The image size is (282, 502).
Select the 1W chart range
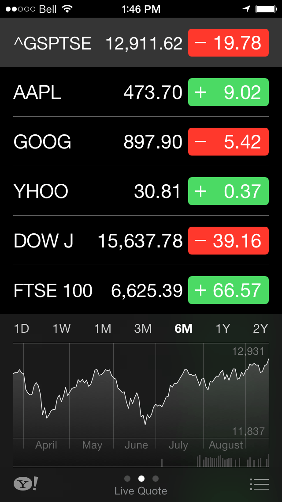[62, 328]
